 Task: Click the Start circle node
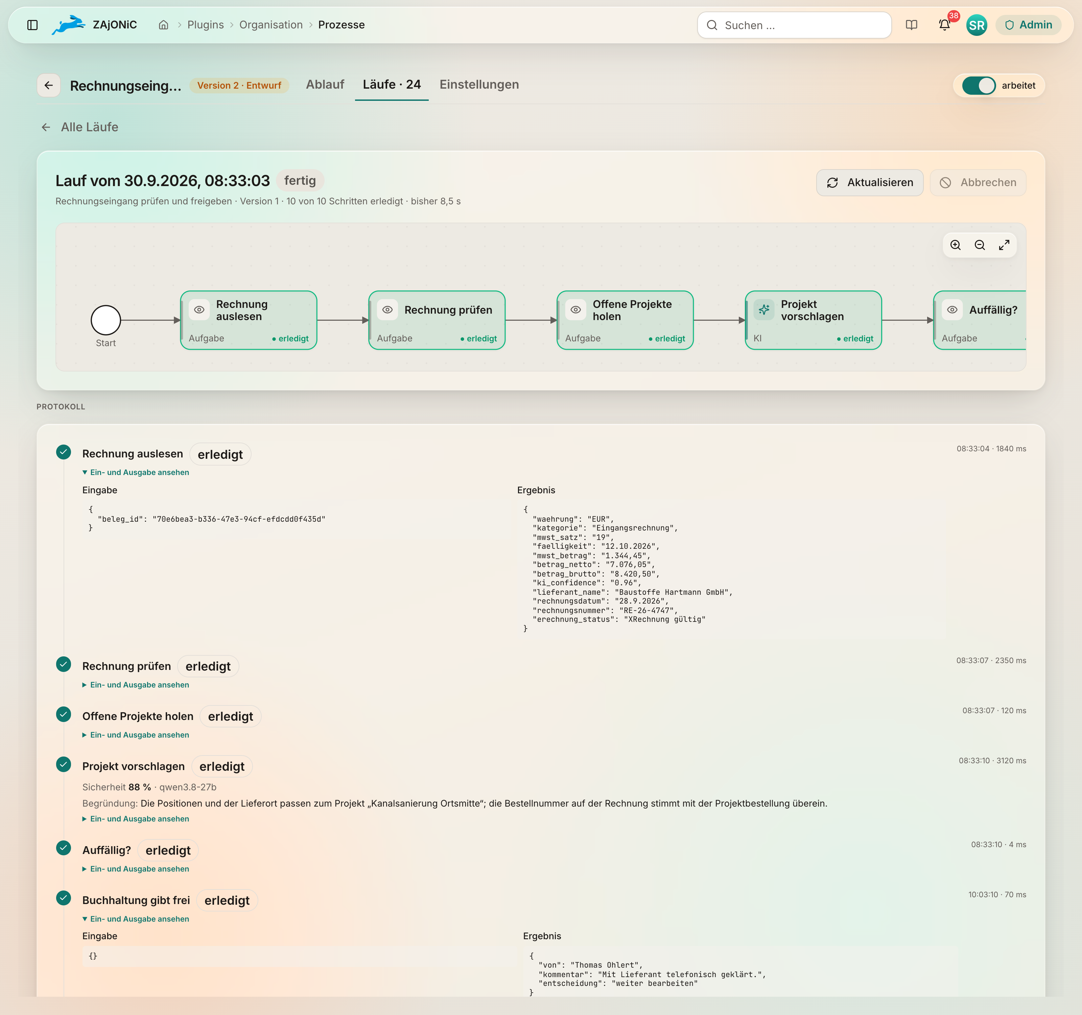click(105, 320)
